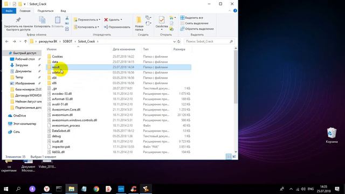The width and height of the screenshot is (345, 194).
Task: Open Google Chrome from the taskbar
Action: coord(96,189)
